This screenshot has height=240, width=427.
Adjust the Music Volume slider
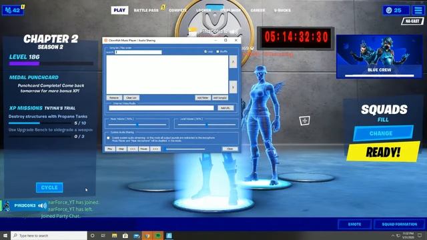pyautogui.click(x=137, y=125)
